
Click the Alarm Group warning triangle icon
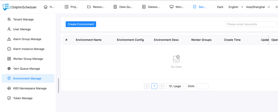pyautogui.click(x=9, y=39)
